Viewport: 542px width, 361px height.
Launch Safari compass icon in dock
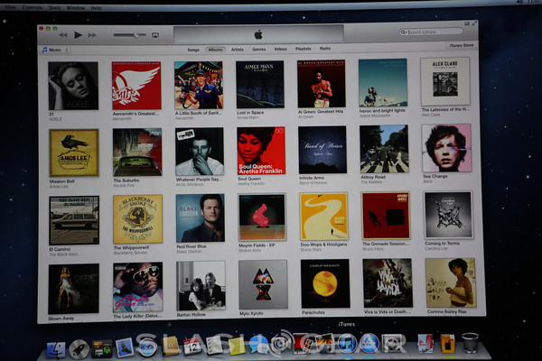[147, 347]
